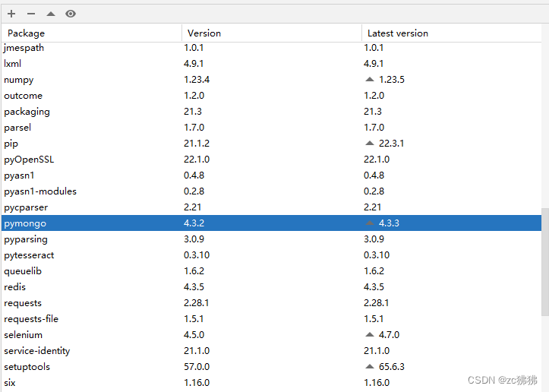Toggle the eye icon for early releases

tap(71, 14)
